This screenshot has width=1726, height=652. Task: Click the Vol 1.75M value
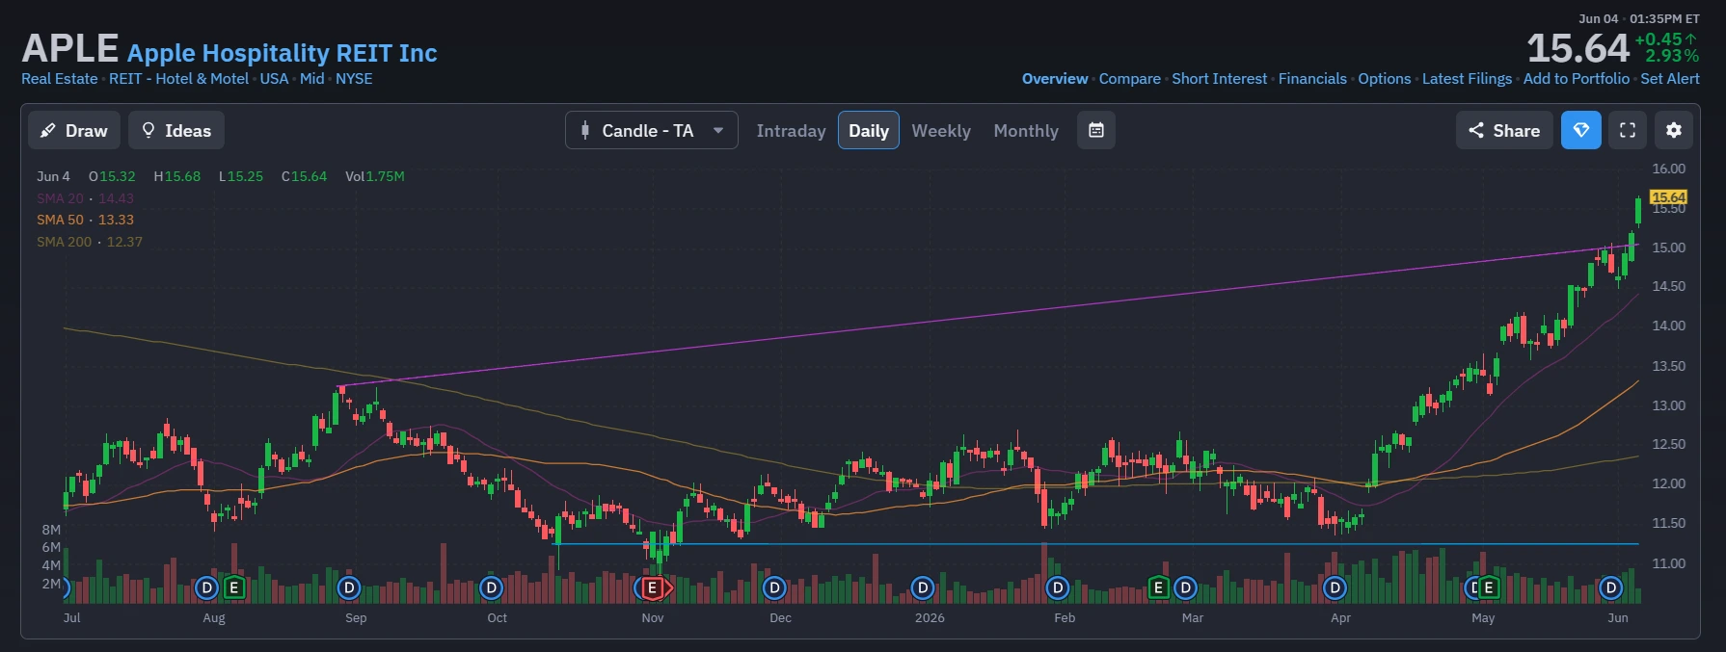375,176
